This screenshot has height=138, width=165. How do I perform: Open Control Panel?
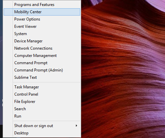tap(42, 94)
